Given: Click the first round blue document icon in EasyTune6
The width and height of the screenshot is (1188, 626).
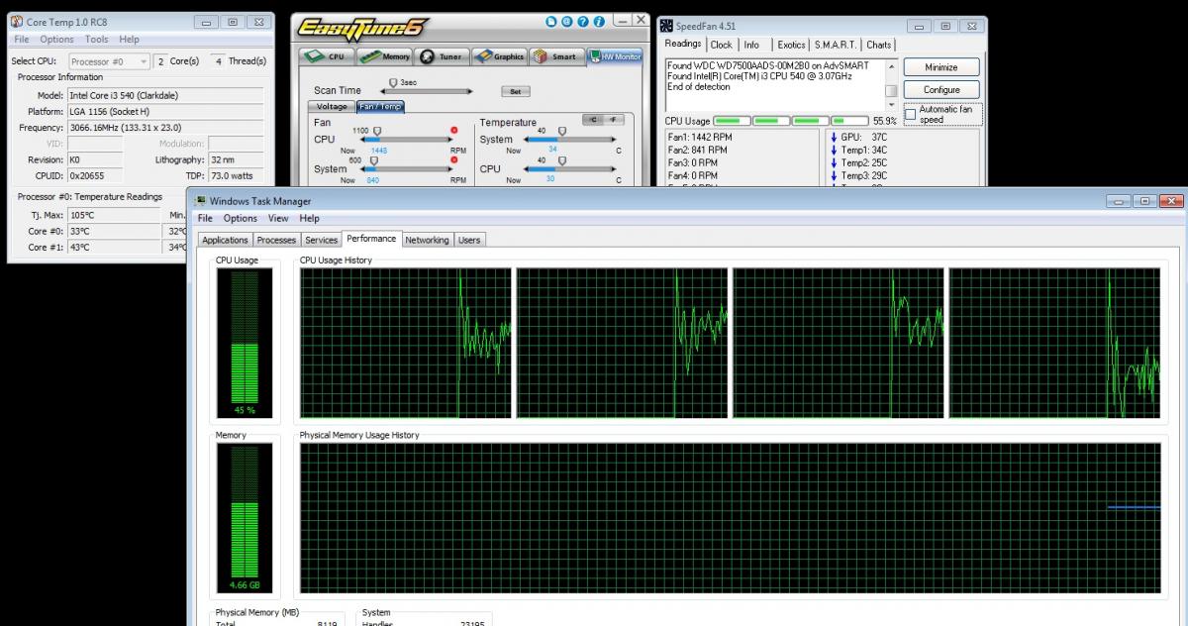Looking at the screenshot, I should coord(551,21).
